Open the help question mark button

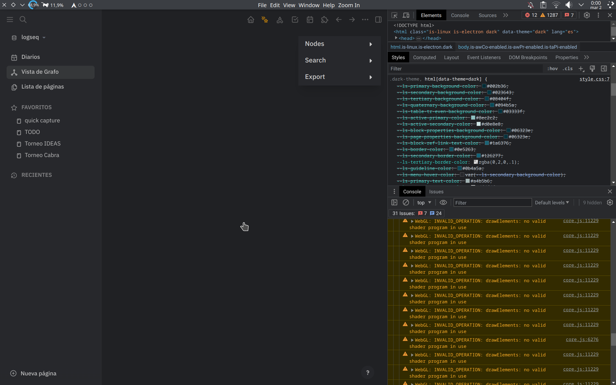368,373
